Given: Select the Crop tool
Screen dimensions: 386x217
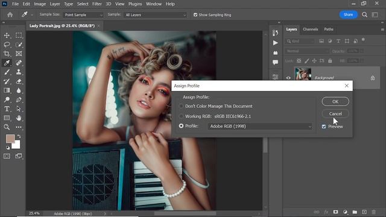Looking at the screenshot, I should pos(7,54).
